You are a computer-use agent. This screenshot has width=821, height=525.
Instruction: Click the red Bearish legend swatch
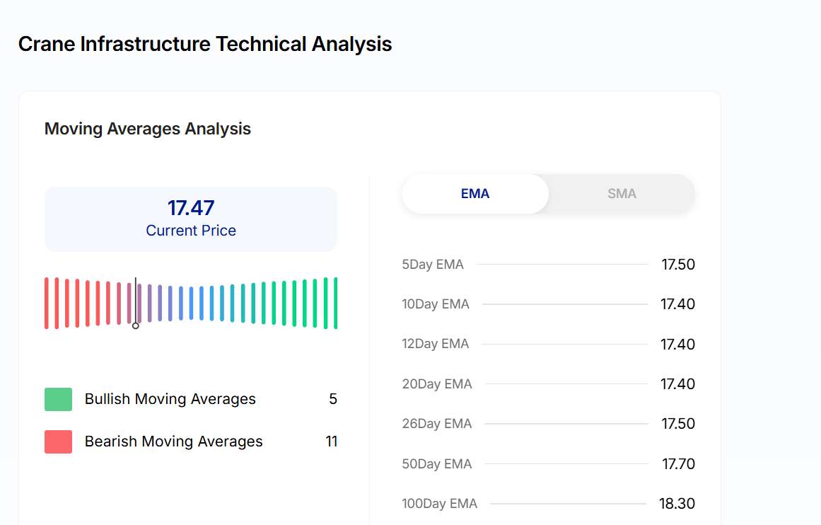click(58, 442)
